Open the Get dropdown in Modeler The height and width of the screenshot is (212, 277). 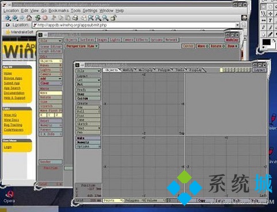click(88, 80)
